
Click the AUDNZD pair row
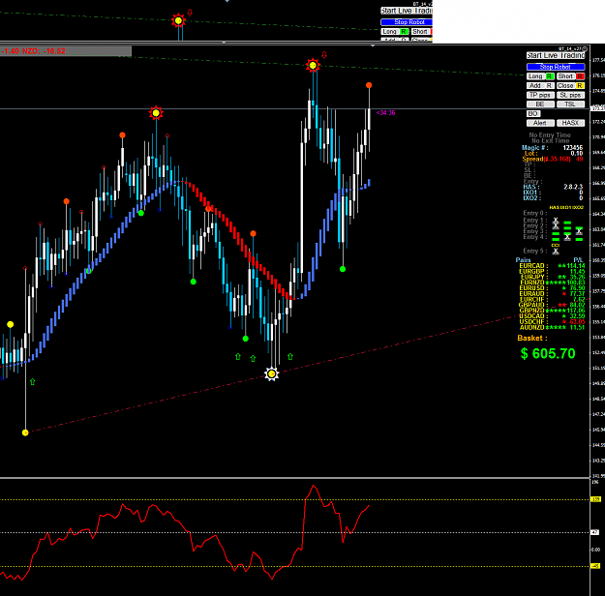(x=552, y=328)
